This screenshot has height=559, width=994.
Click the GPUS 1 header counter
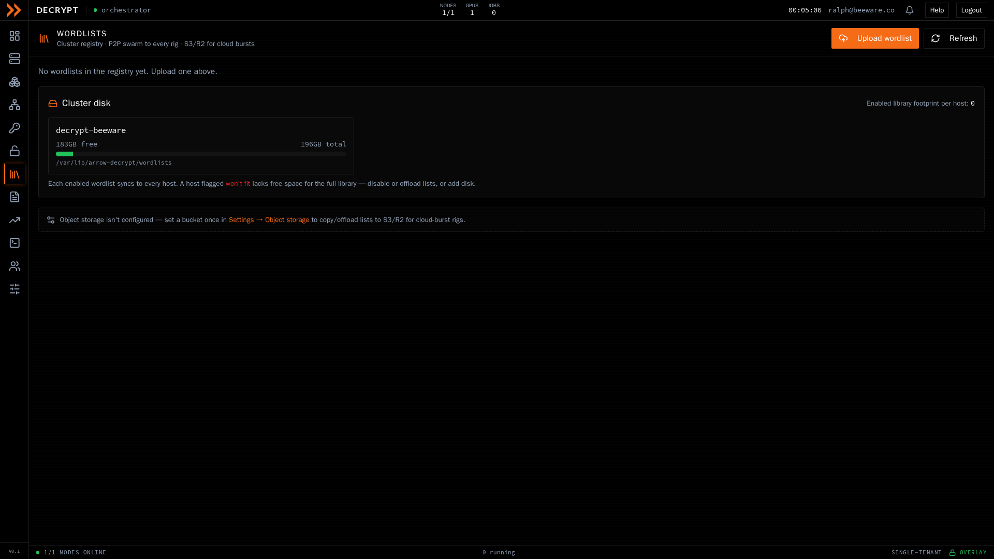point(472,10)
